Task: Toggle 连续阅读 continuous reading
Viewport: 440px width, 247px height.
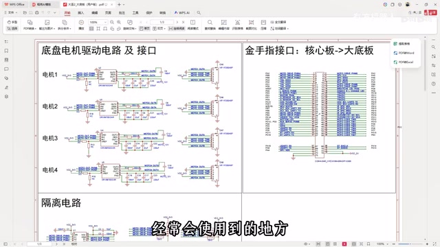Action: (177, 29)
